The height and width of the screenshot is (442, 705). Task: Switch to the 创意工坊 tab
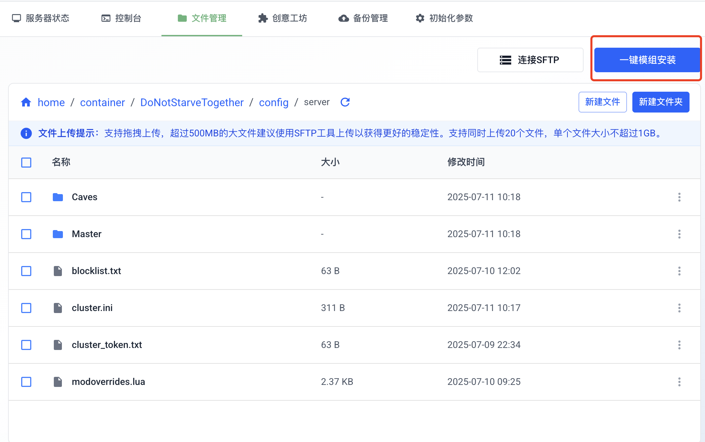coord(283,18)
